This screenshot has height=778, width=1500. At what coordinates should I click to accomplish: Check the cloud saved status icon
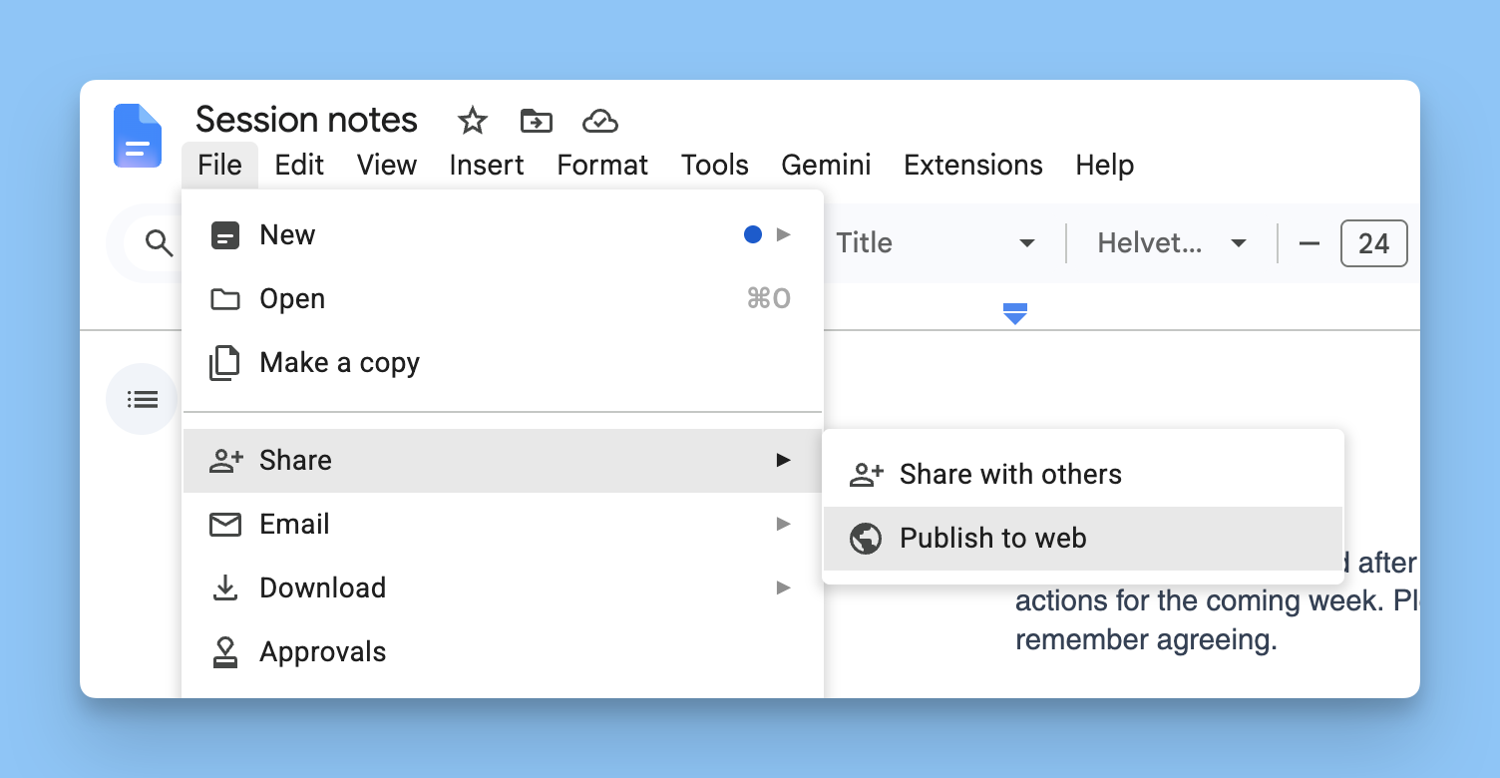point(599,122)
